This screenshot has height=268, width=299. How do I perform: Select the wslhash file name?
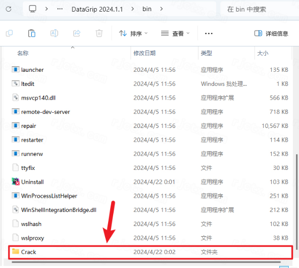pos(31,224)
